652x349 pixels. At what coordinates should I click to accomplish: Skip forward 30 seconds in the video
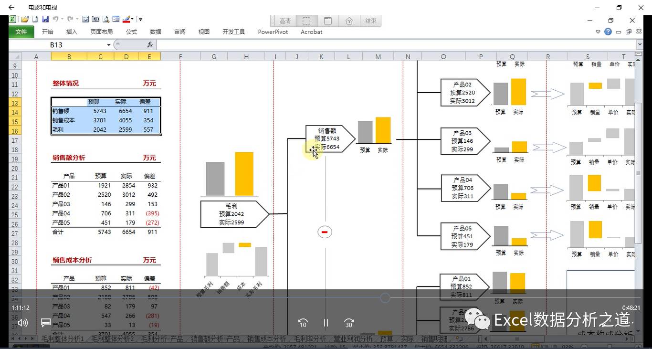pyautogui.click(x=349, y=323)
